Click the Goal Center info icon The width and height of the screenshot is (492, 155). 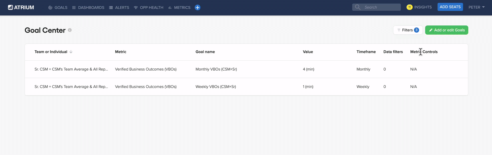70,30
